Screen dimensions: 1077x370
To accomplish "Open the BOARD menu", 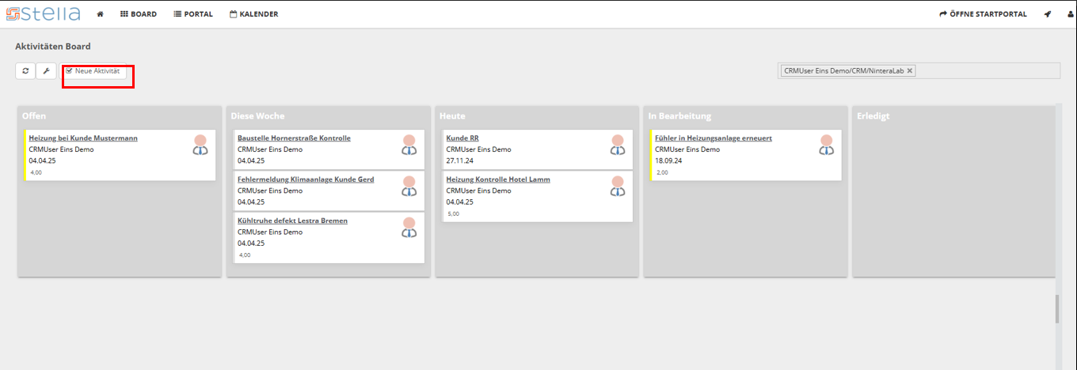I will tap(139, 14).
